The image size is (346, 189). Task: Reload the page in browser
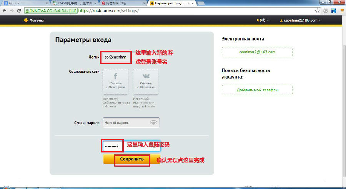(x=19, y=11)
